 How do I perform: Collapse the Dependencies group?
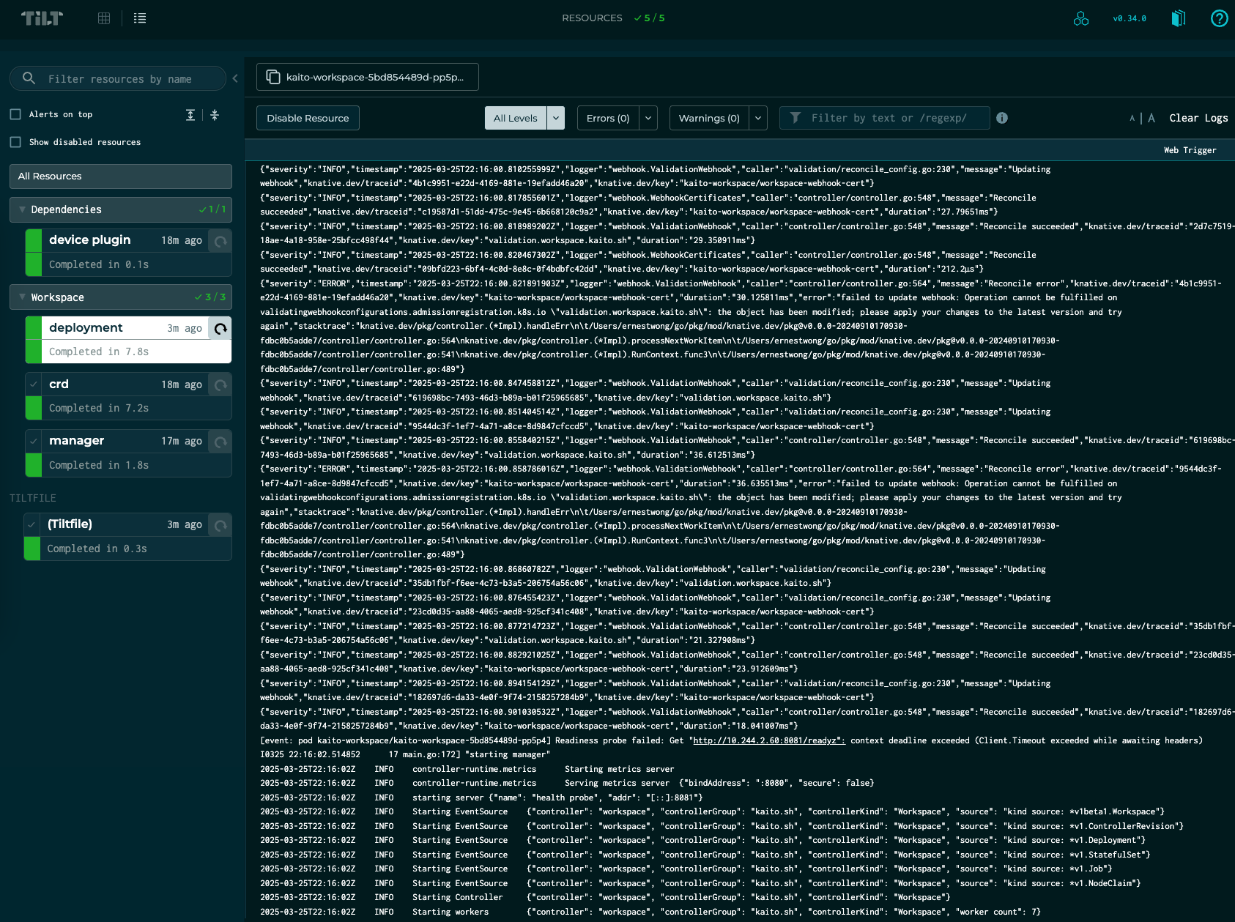click(121, 209)
